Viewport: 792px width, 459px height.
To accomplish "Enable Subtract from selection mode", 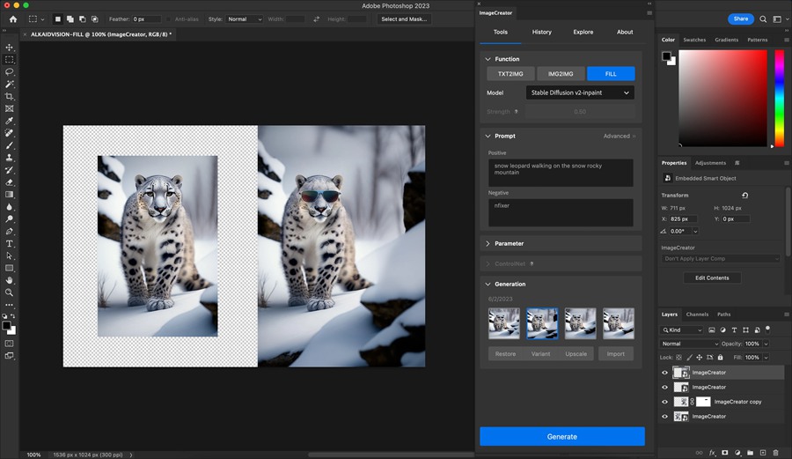I will (x=83, y=19).
